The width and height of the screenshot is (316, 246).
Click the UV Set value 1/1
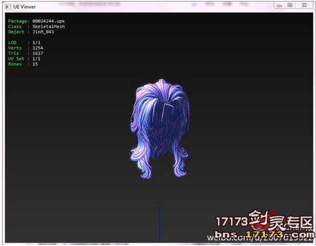point(36,59)
